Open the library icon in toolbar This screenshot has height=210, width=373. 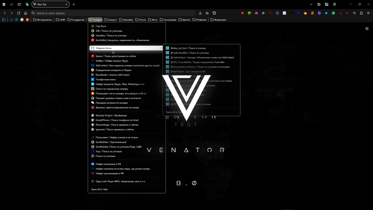[207, 13]
